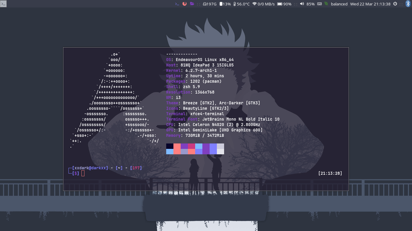Click the grayish-lavender color block in neofetch palette

(x=184, y=152)
